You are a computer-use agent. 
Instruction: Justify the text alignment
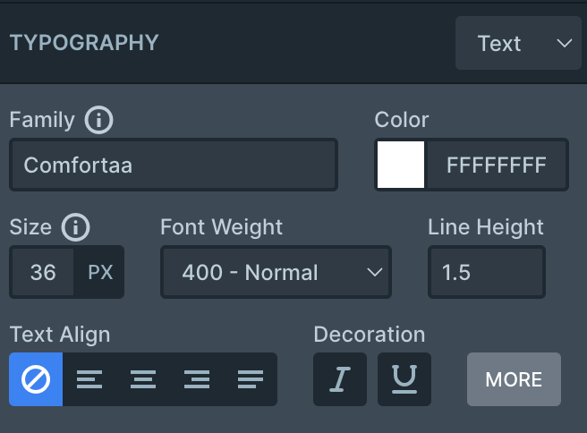(251, 379)
